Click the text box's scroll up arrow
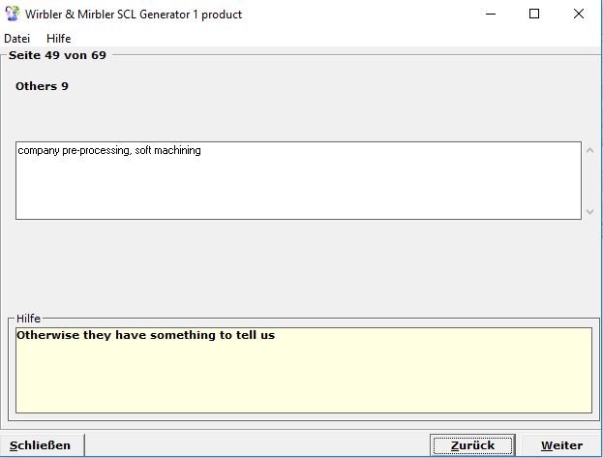 click(590, 150)
